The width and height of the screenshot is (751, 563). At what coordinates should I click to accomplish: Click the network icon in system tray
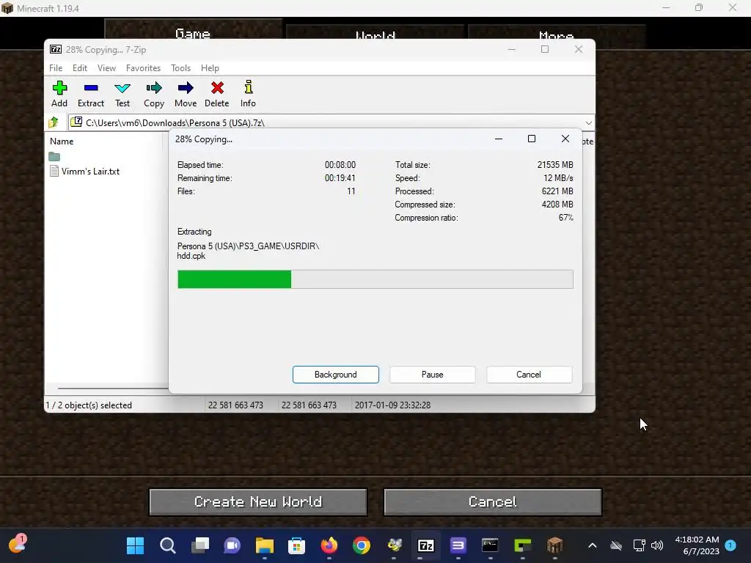(x=639, y=545)
